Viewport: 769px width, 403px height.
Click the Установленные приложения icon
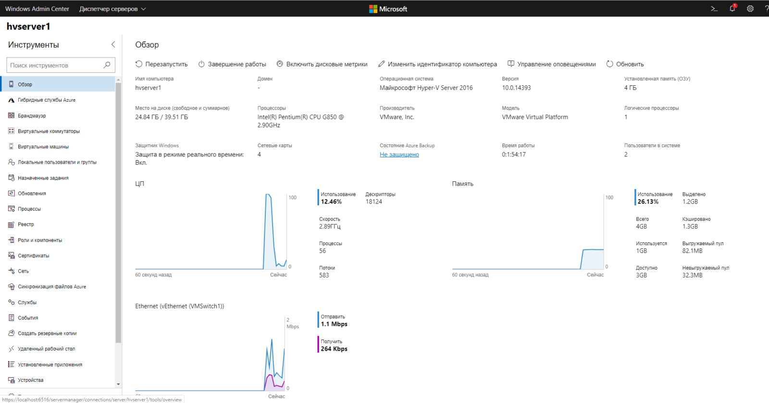coord(11,365)
